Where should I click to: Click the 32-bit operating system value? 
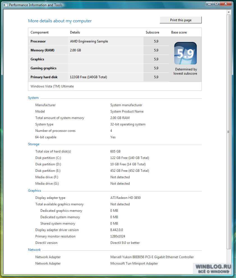[x=128, y=124]
